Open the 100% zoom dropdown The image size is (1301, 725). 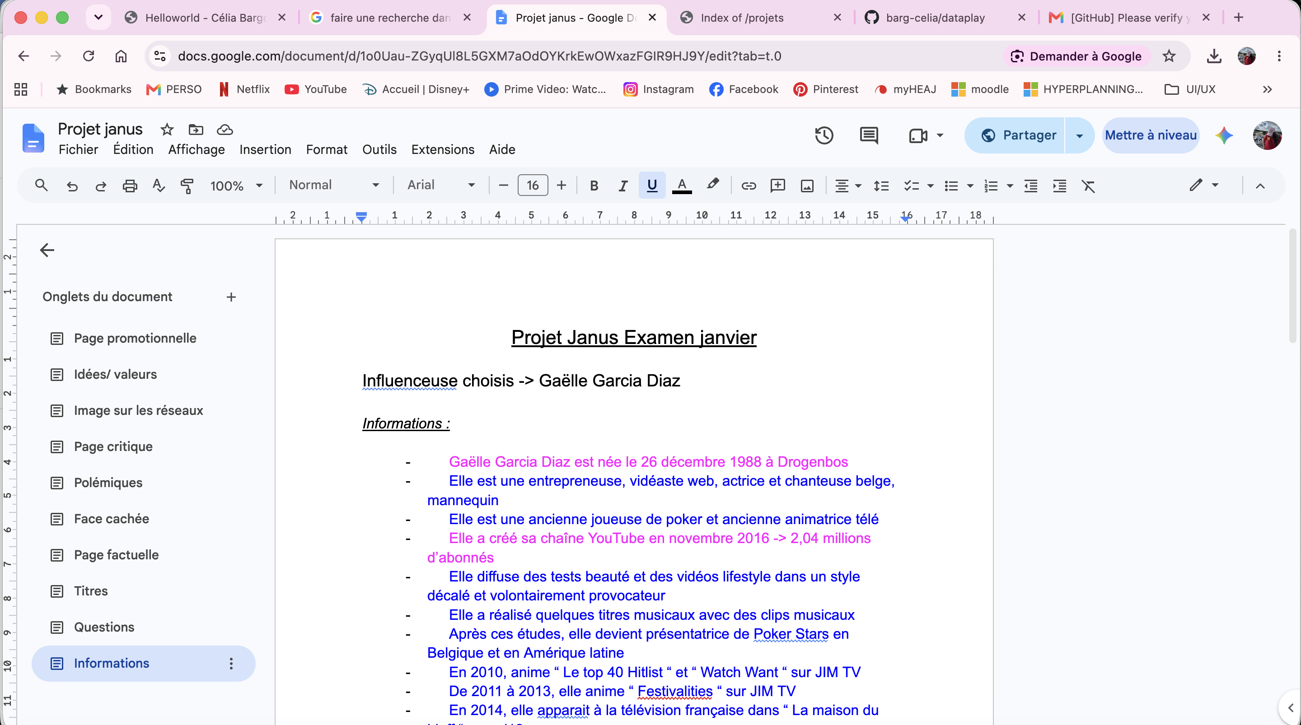point(236,186)
